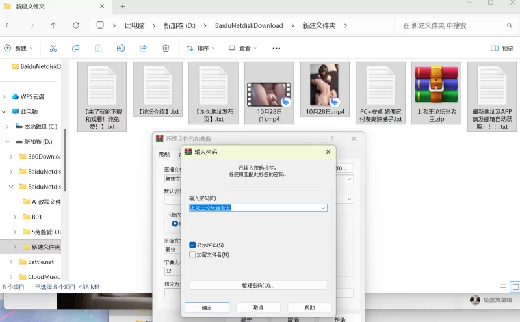
Task: Click the Copy icon in toolbar
Action: 76,48
